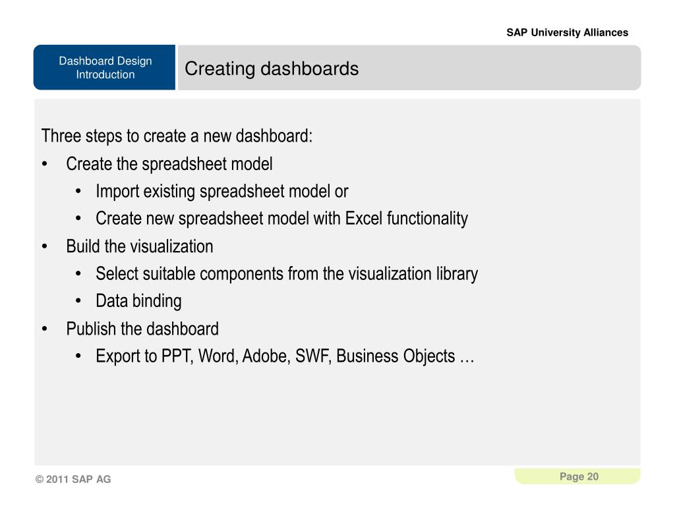Click the SAP University Alliances header text

pos(567,33)
